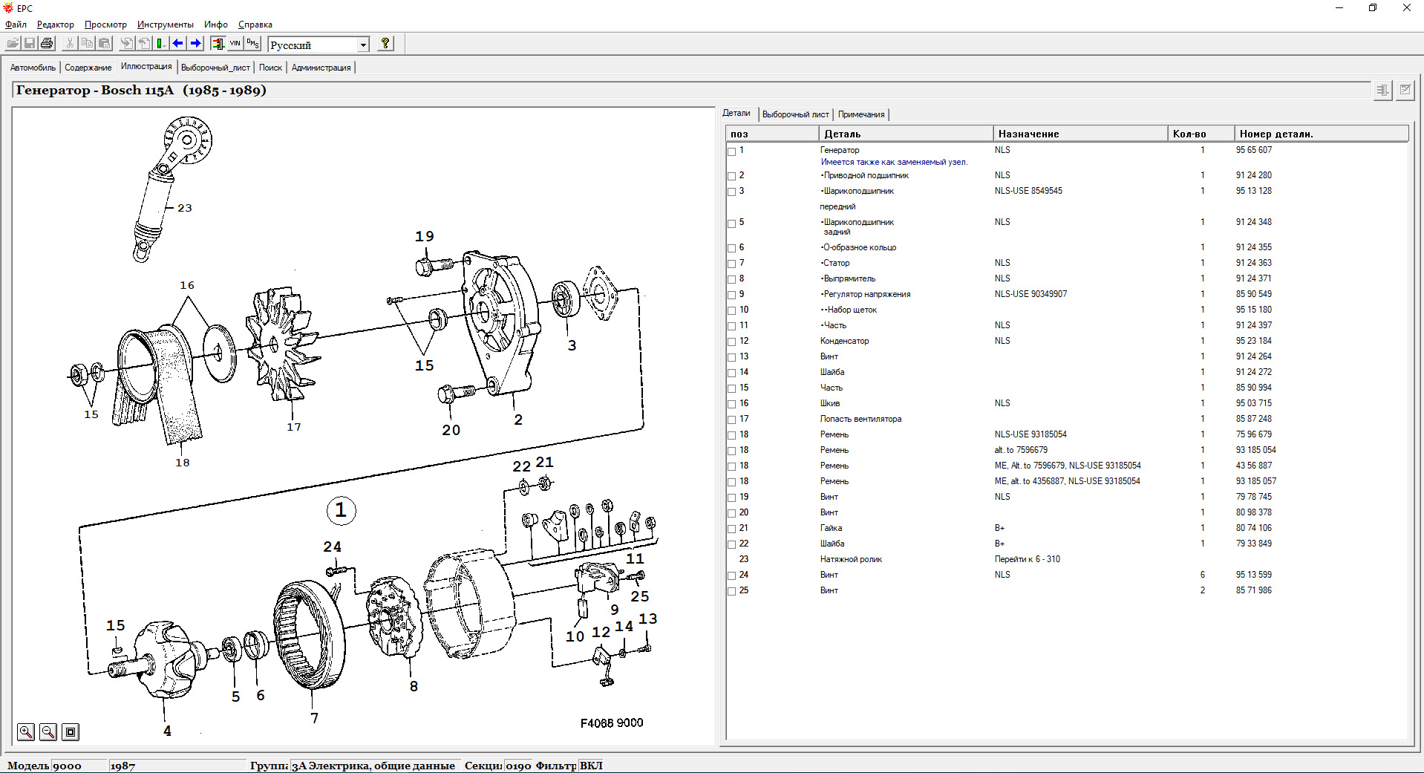Click the gray filter icon beside the title

(x=1382, y=91)
